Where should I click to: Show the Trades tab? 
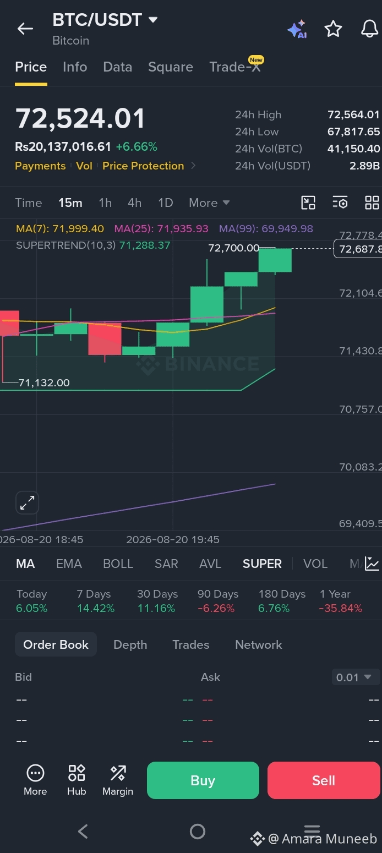click(x=191, y=644)
